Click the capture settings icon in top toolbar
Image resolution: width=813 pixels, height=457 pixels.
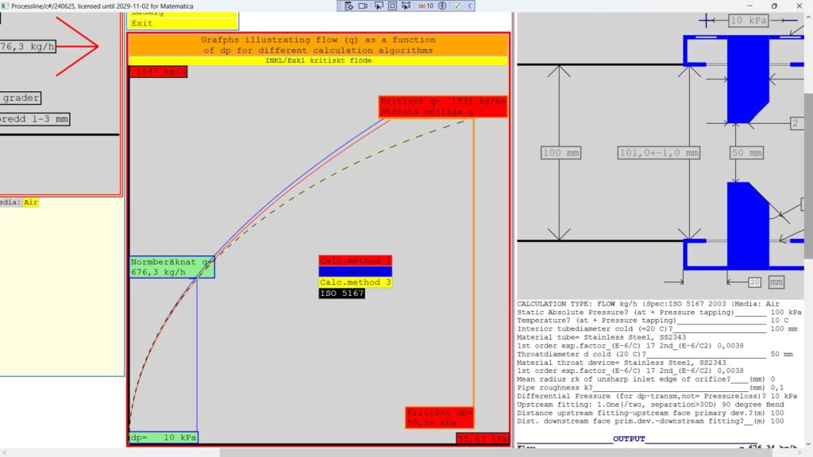point(349,6)
